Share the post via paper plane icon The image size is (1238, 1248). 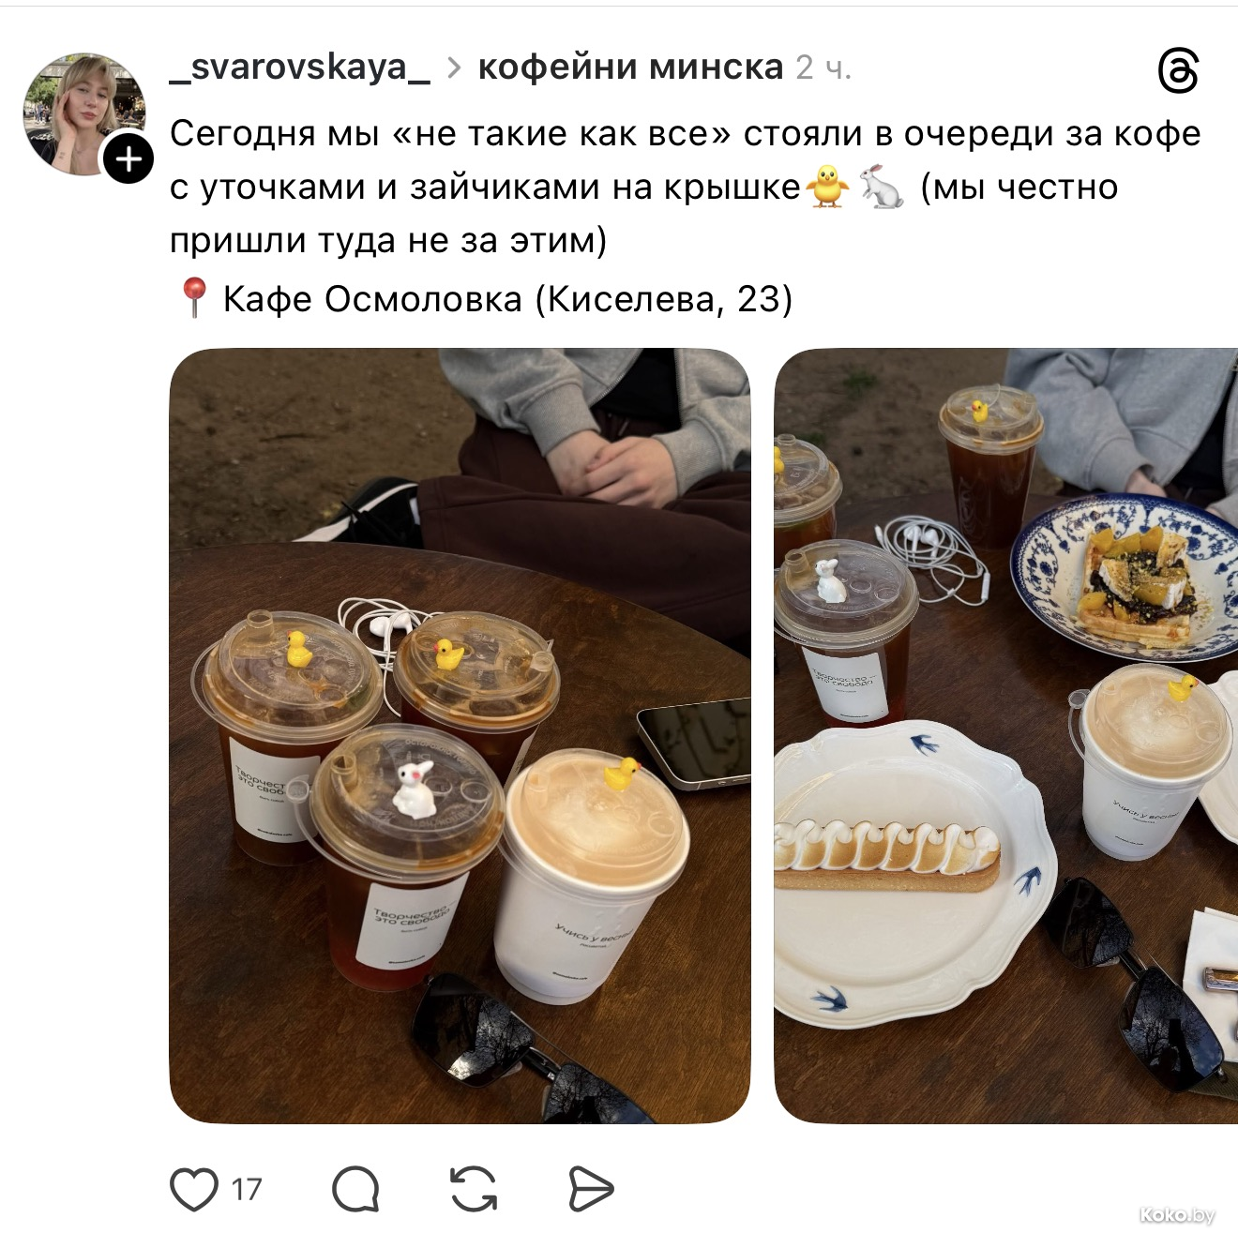[x=591, y=1189]
